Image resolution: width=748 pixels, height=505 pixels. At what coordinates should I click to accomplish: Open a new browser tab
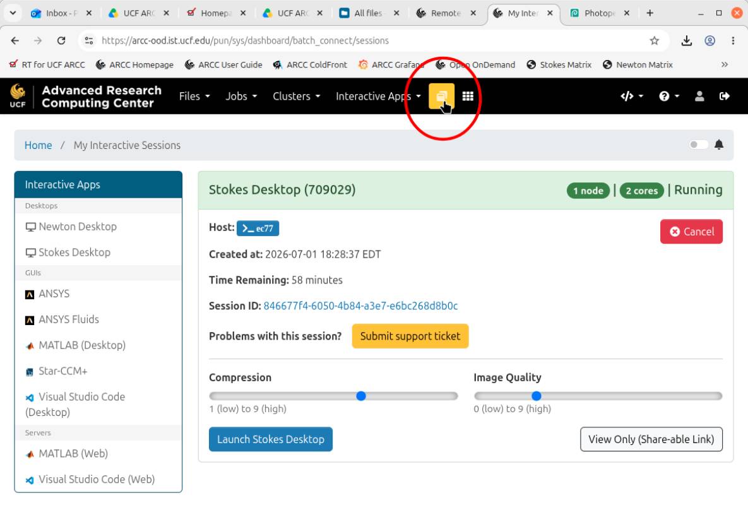[x=650, y=13]
